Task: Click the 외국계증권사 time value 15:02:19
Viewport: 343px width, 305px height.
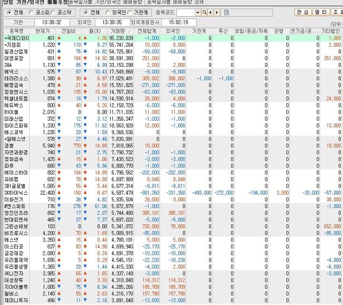Action: point(179,22)
